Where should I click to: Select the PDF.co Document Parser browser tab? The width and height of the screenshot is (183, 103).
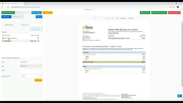[12, 4]
